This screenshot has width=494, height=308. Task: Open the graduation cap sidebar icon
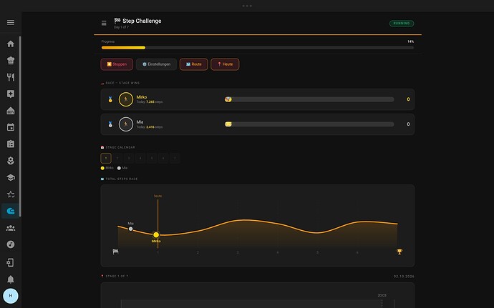[x=11, y=177]
